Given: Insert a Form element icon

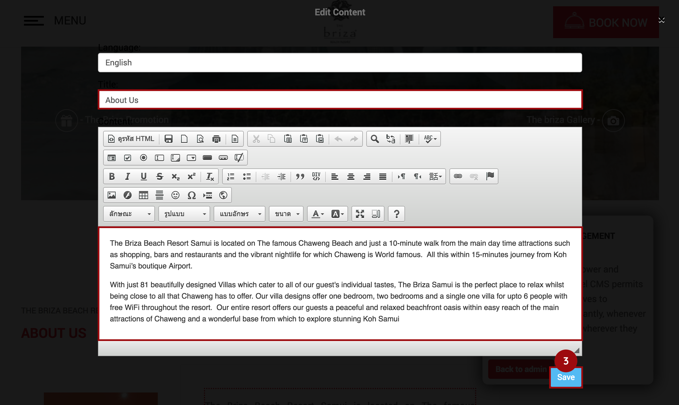Looking at the screenshot, I should 112,158.
